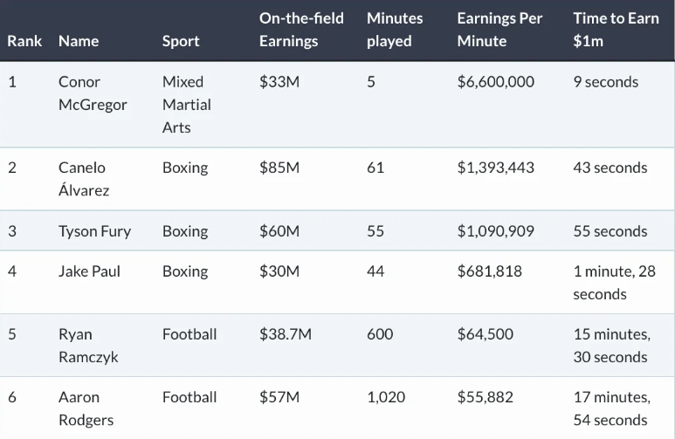
Task: Select the Ryan Ramczyk name cell
Action: tap(88, 346)
